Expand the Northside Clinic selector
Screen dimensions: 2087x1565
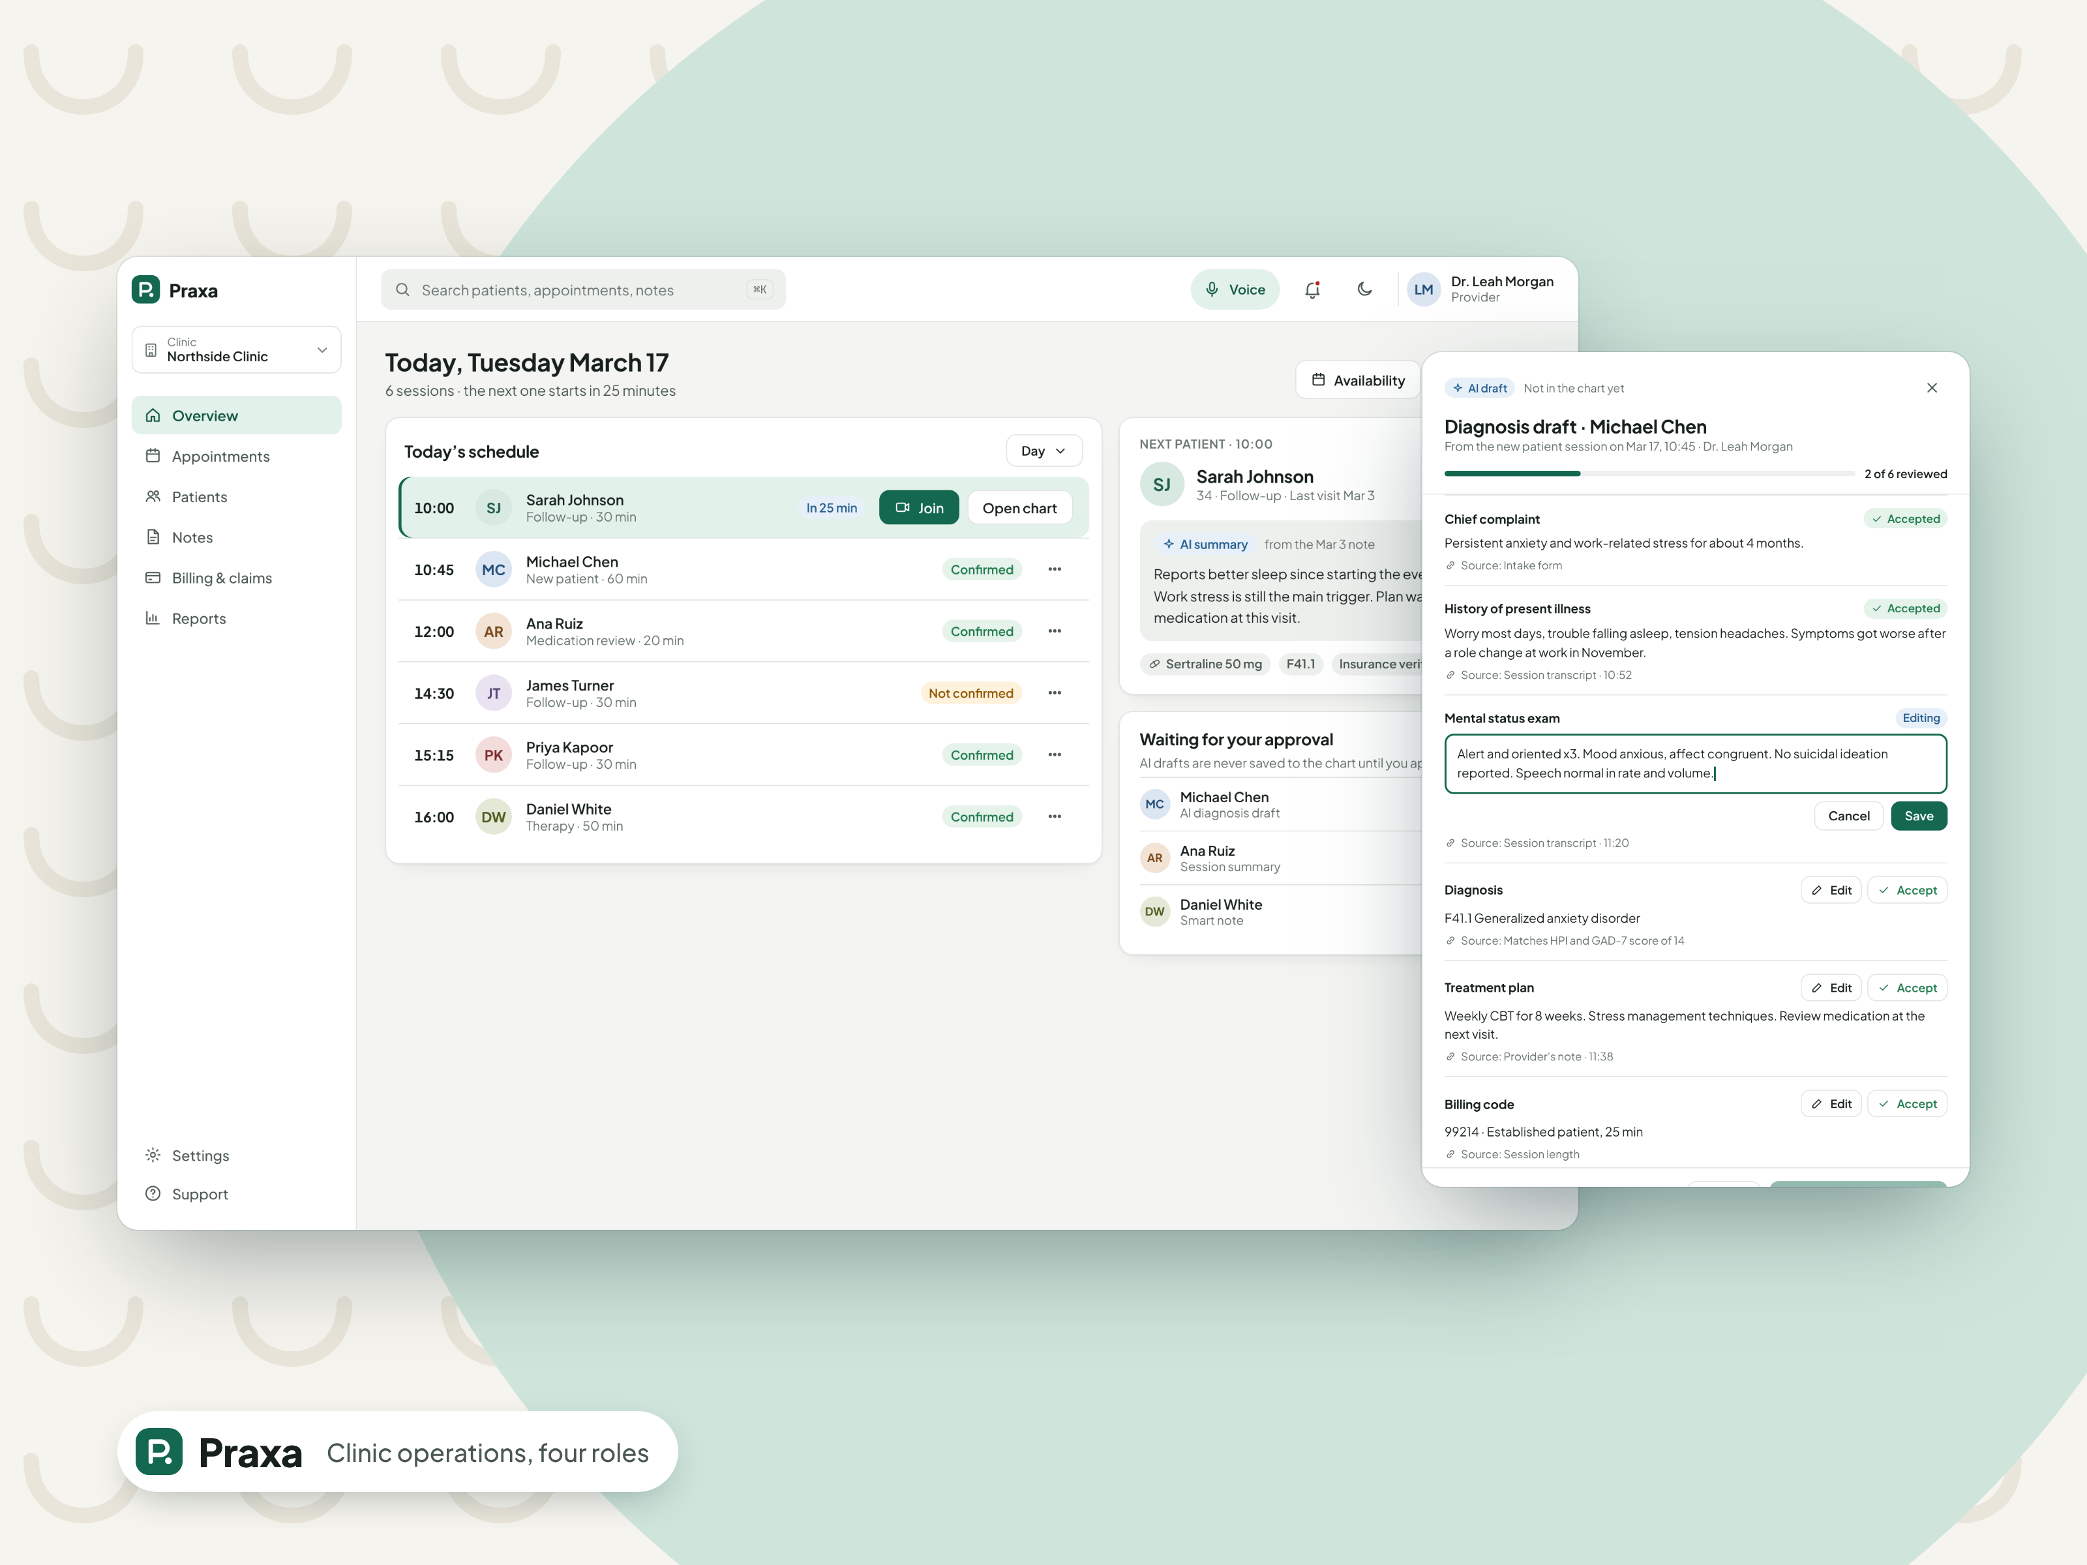tap(236, 349)
